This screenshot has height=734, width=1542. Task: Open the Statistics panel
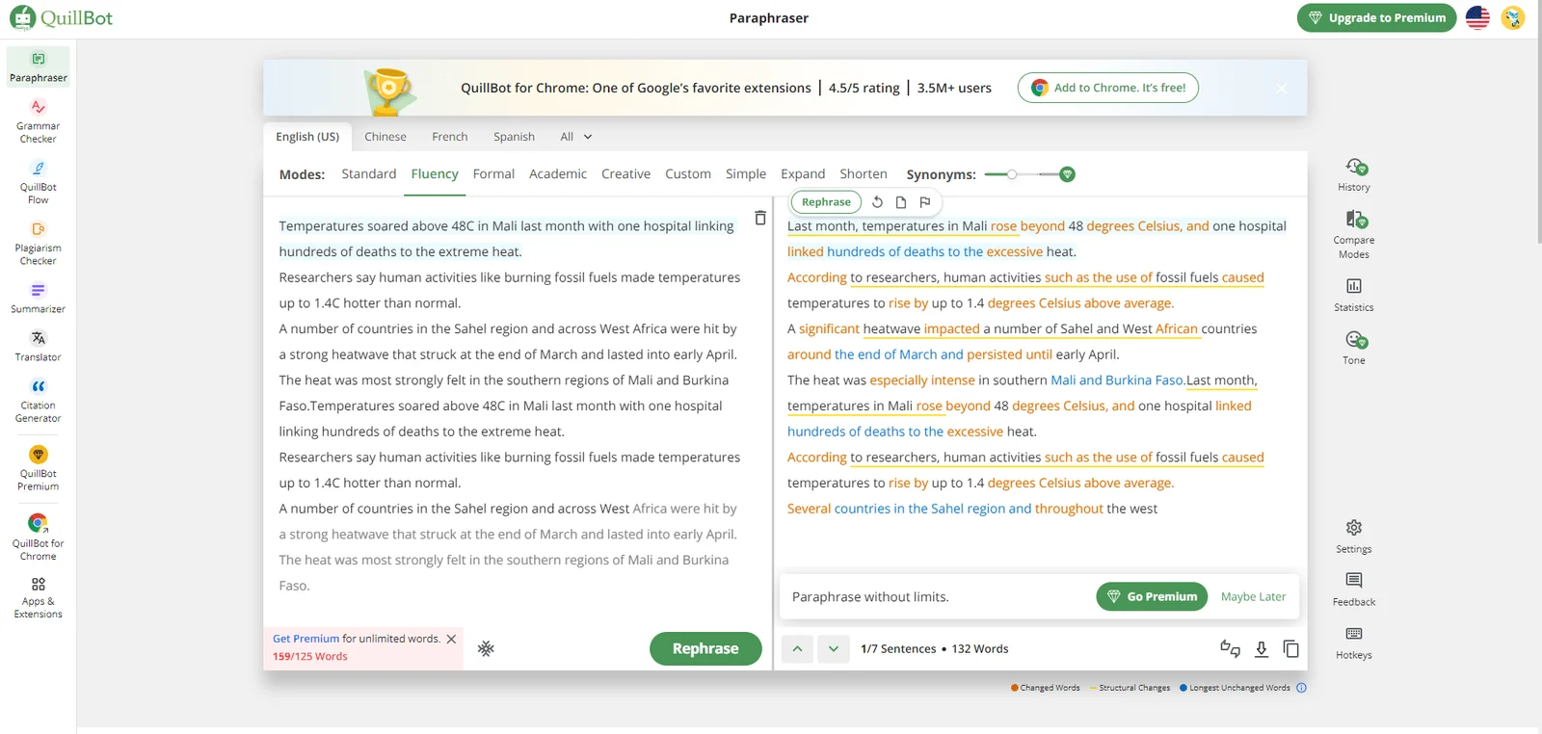coord(1353,294)
